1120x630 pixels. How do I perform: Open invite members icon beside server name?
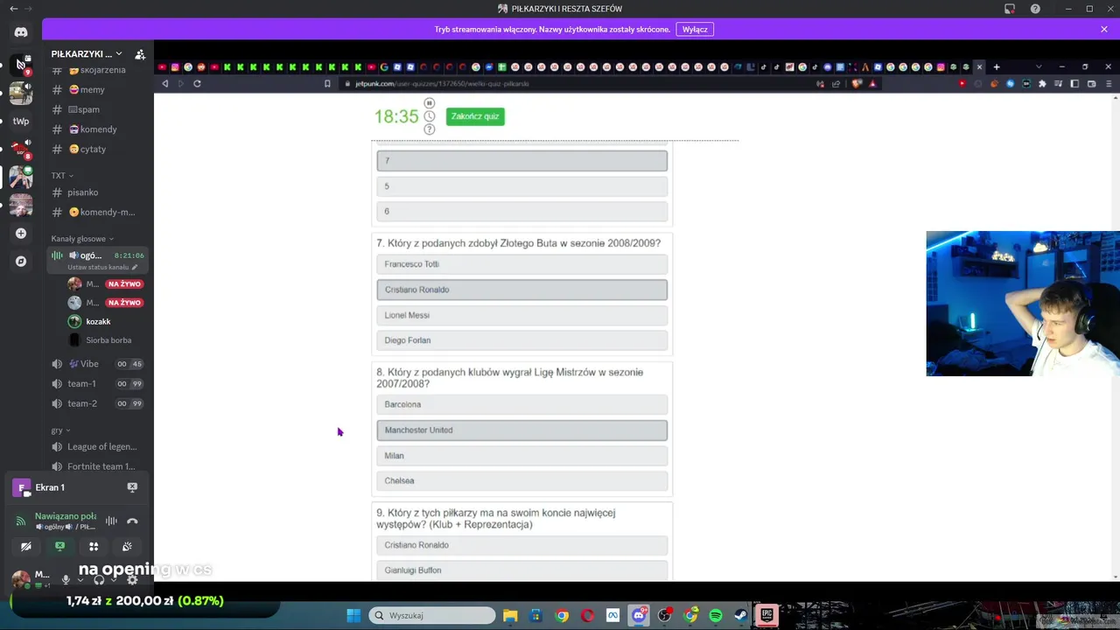pos(140,54)
